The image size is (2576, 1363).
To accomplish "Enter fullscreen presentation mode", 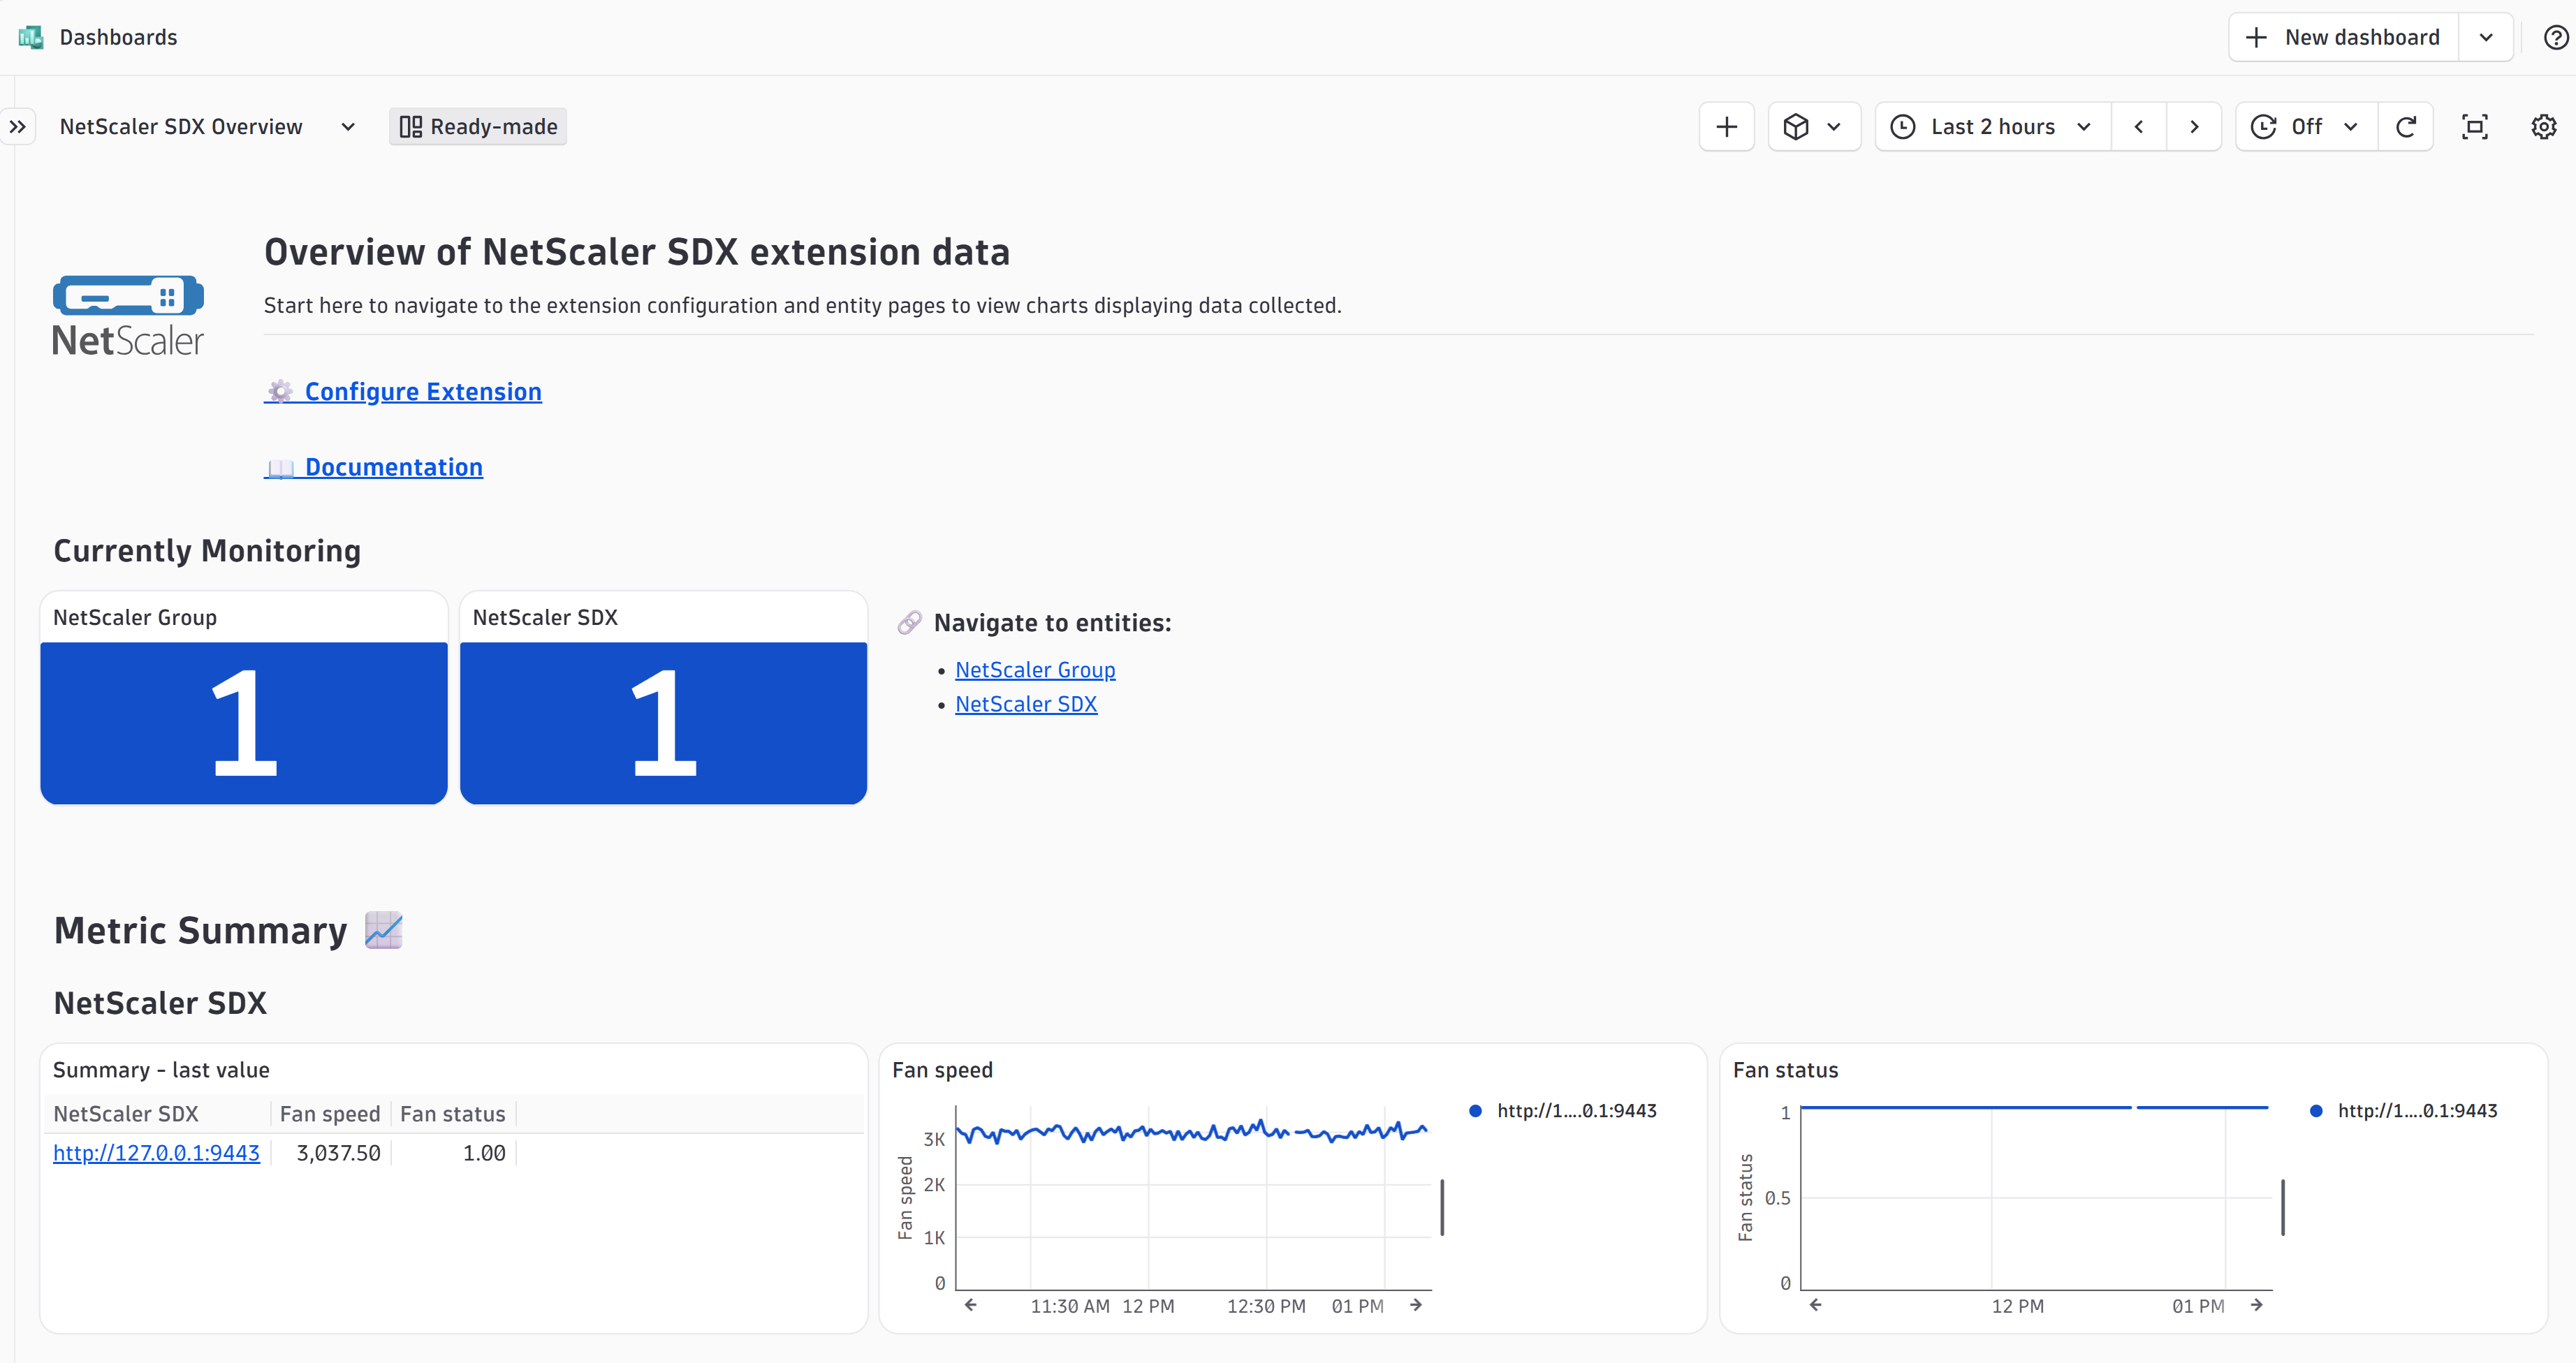I will pos(2475,127).
